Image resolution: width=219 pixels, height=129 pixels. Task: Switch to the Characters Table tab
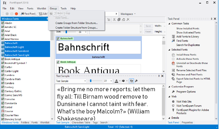tap(81, 122)
